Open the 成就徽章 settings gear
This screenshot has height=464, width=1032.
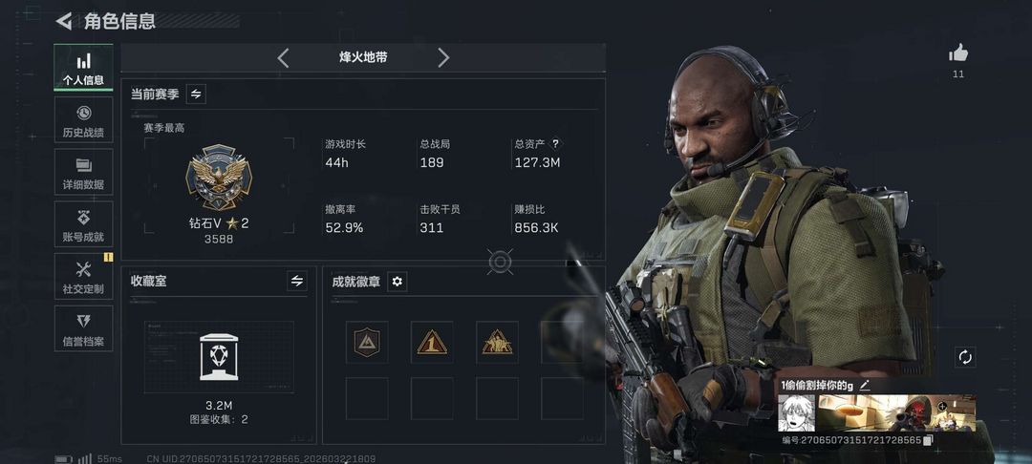click(x=397, y=282)
